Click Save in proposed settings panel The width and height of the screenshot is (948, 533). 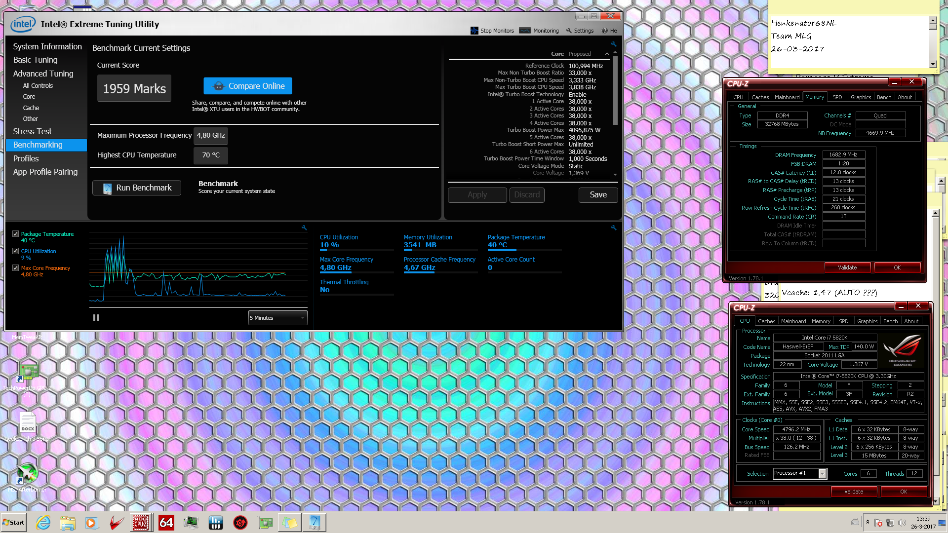(x=598, y=195)
